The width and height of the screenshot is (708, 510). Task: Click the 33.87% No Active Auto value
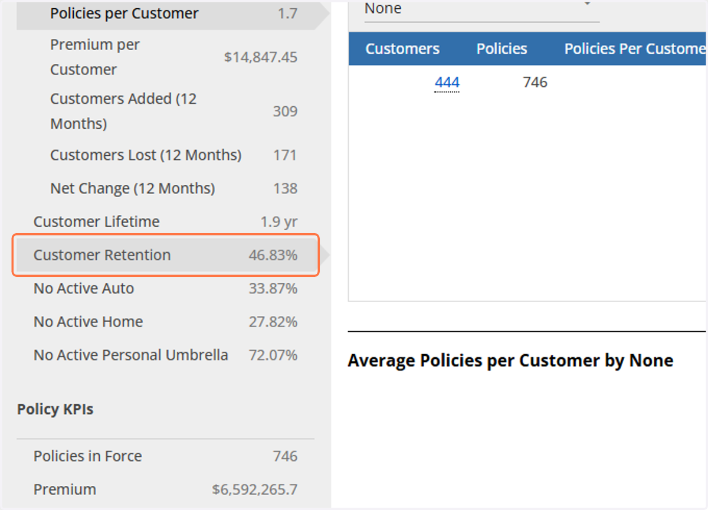coord(273,289)
